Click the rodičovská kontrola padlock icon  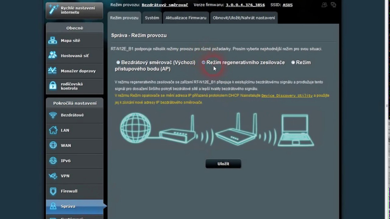click(x=53, y=86)
